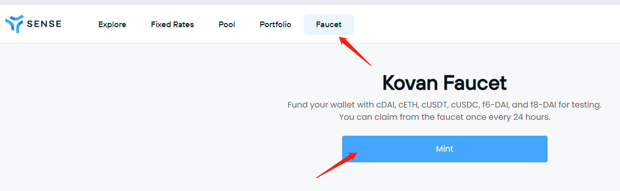
Task: Open the Explore tab
Action: pyautogui.click(x=112, y=25)
